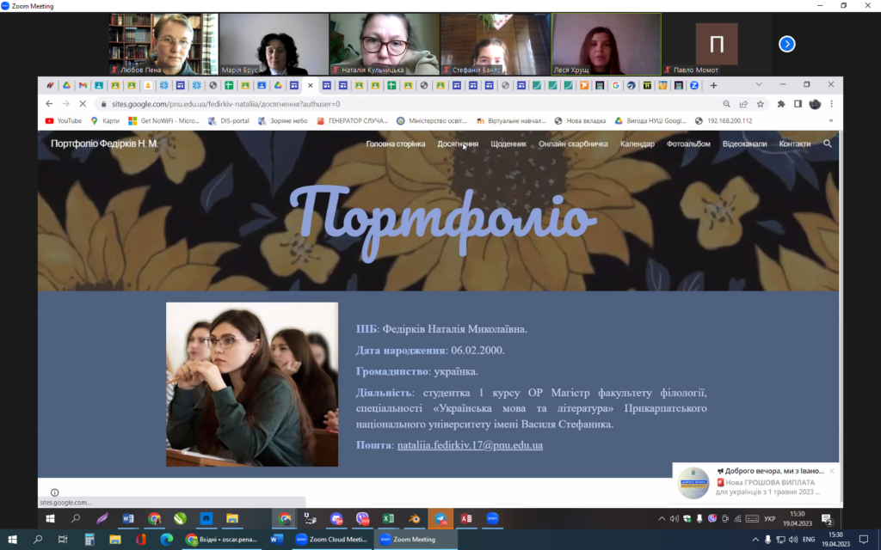This screenshot has height=550, width=881.
Task: Stop loading the page with X button
Action: tap(83, 104)
